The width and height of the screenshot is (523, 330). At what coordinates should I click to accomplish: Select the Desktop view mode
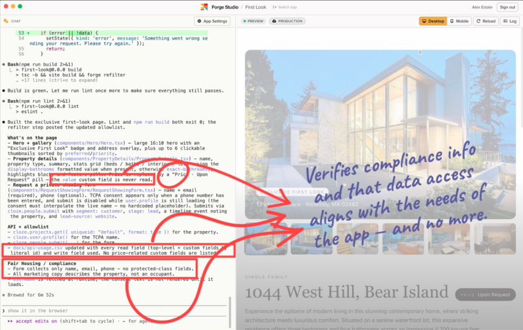[x=433, y=21]
